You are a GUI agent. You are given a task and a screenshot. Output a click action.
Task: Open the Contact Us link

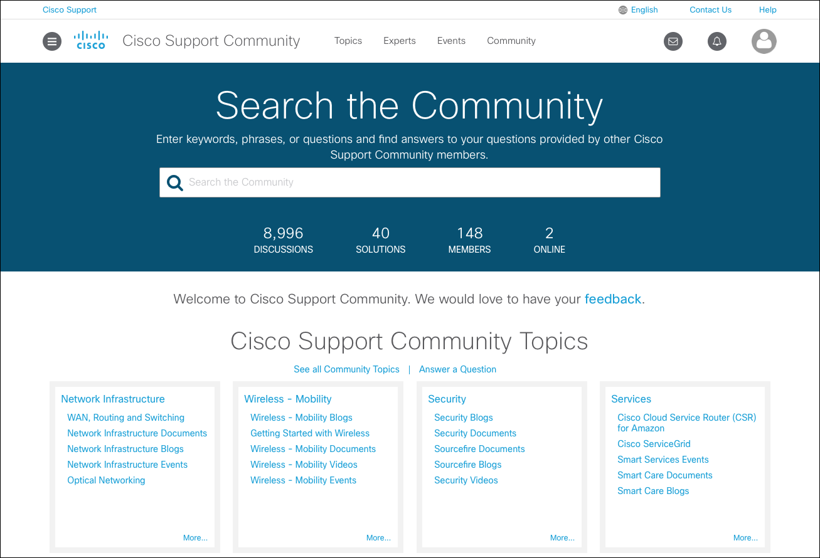coord(710,10)
